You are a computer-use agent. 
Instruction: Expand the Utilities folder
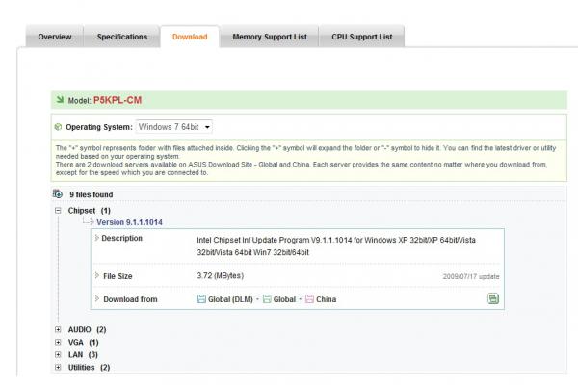tap(58, 368)
